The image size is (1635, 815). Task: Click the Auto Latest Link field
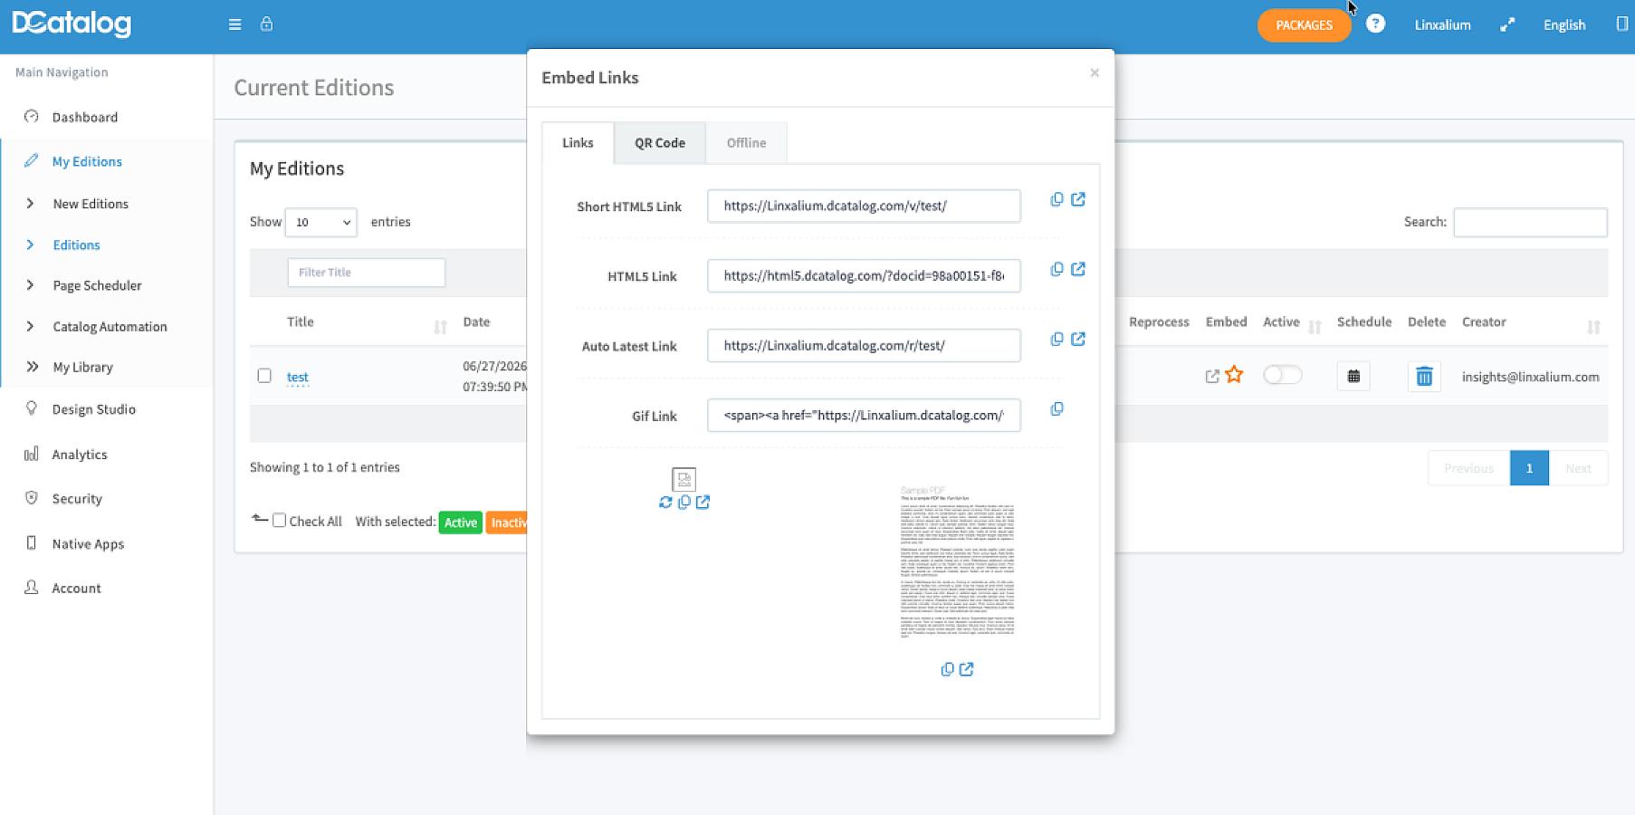coord(864,345)
